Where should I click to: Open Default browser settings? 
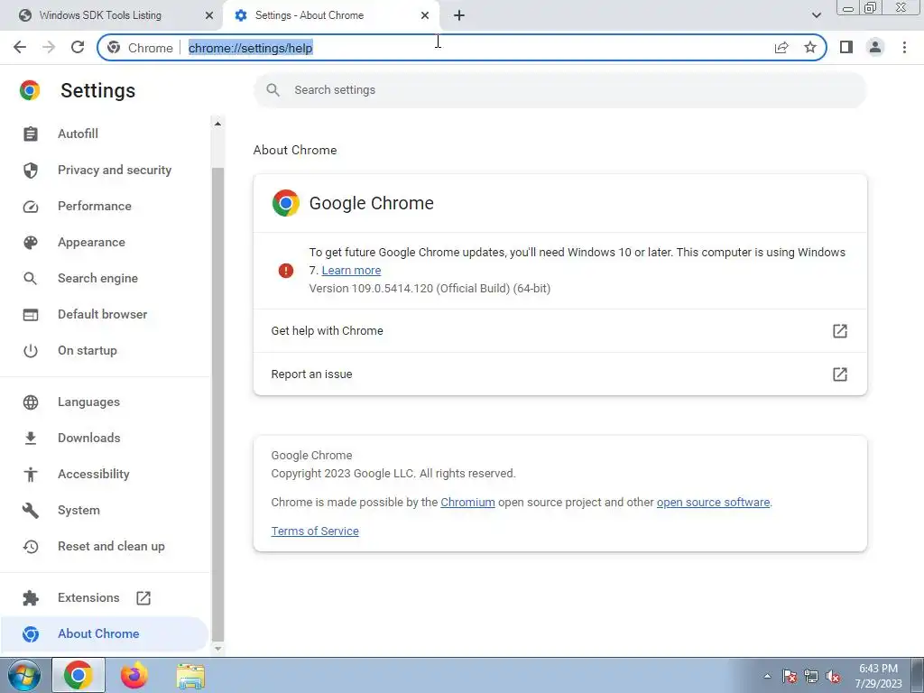click(x=103, y=314)
